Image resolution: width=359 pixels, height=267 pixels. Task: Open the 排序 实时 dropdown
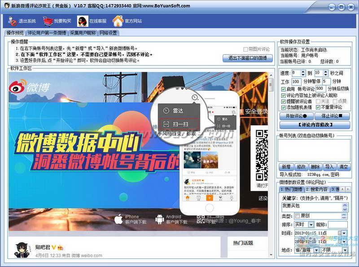pos(311,225)
